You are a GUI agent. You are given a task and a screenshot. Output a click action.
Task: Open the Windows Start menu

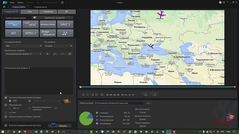tap(3, 132)
